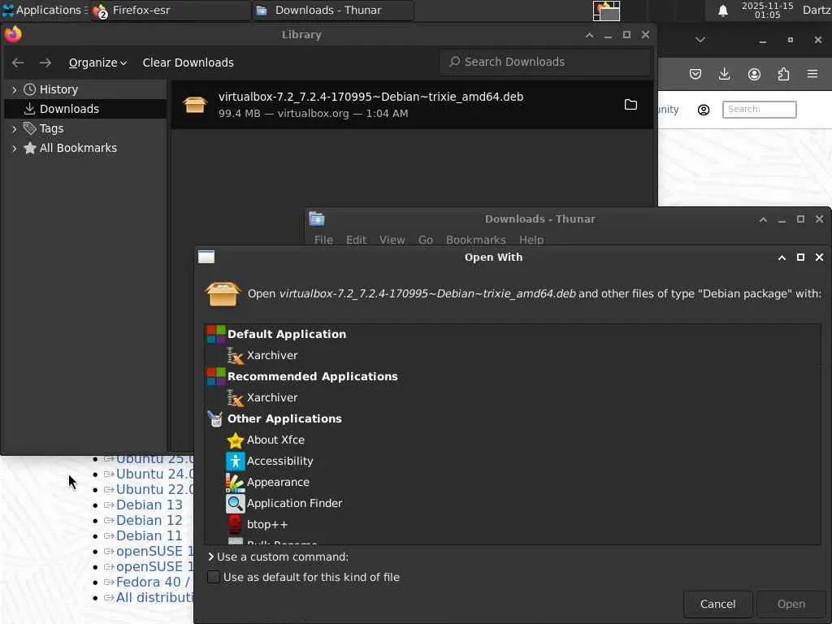832x624 pixels.
Task: Expand Use a custom command section
Action: (x=278, y=557)
